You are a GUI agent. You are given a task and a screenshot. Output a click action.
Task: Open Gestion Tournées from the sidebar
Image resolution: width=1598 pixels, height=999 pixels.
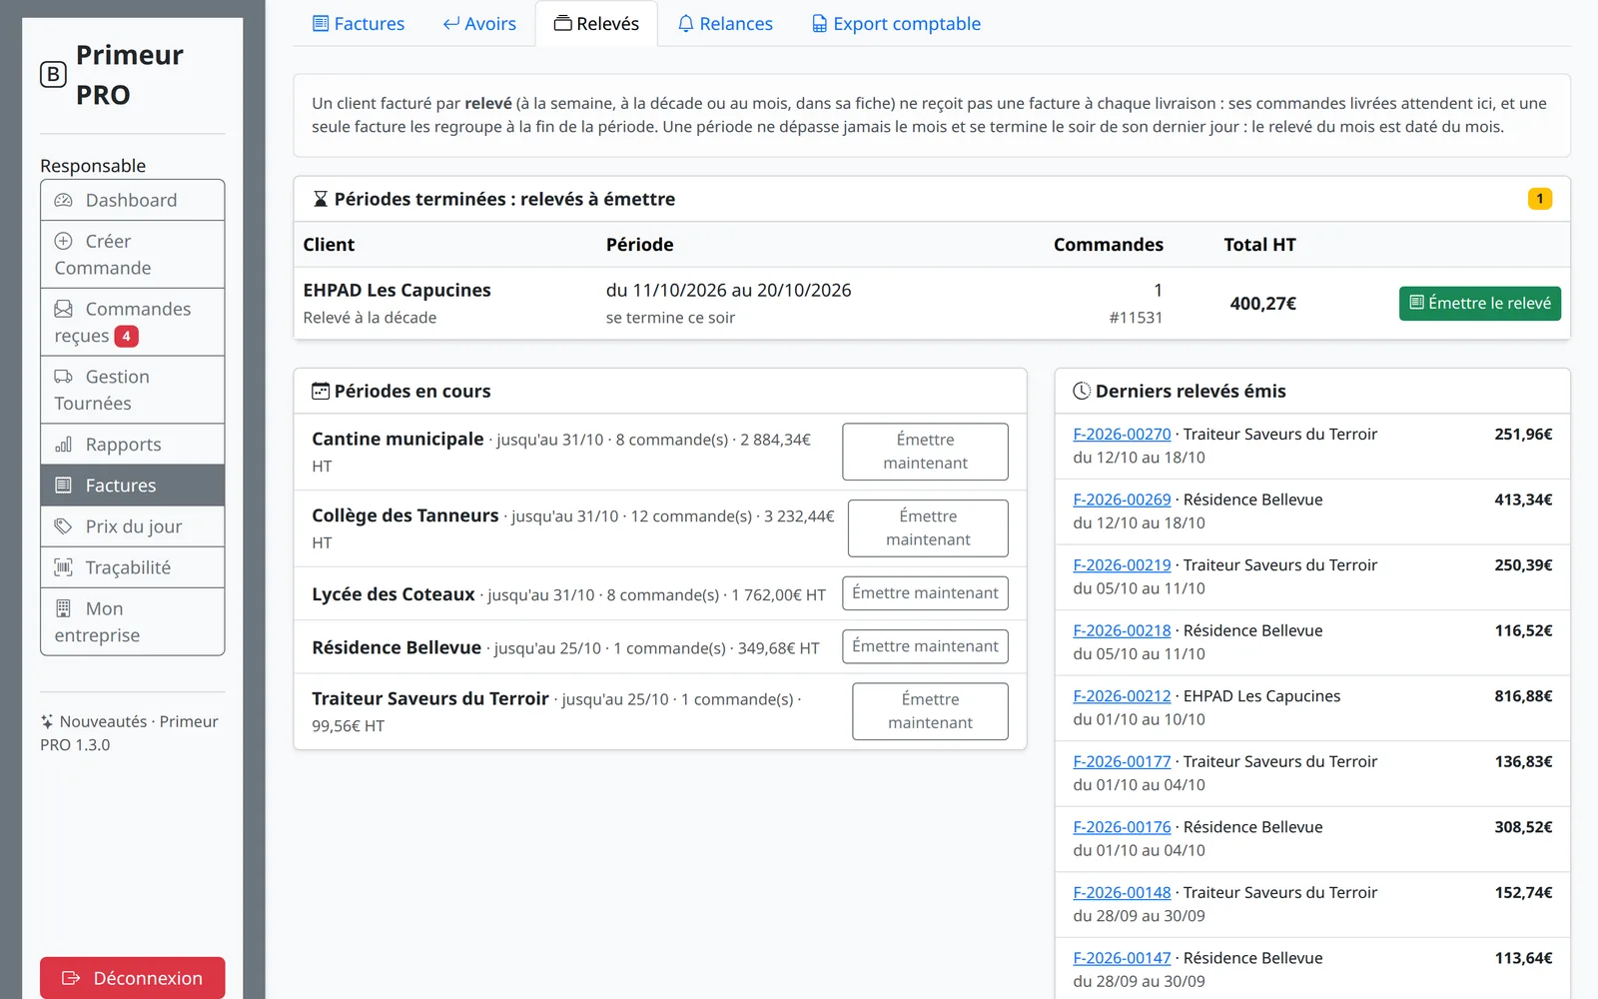(132, 391)
